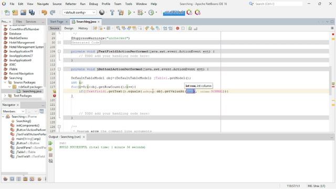Collapse the Searching :: JFrame navigator node

pyautogui.click(x=3, y=117)
